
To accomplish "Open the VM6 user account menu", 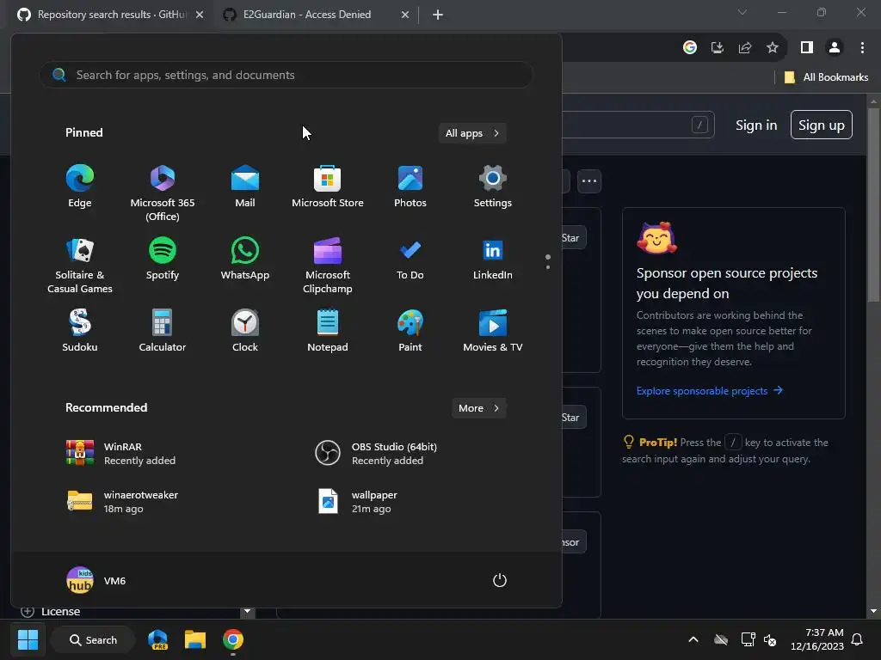I will pyautogui.click(x=96, y=580).
